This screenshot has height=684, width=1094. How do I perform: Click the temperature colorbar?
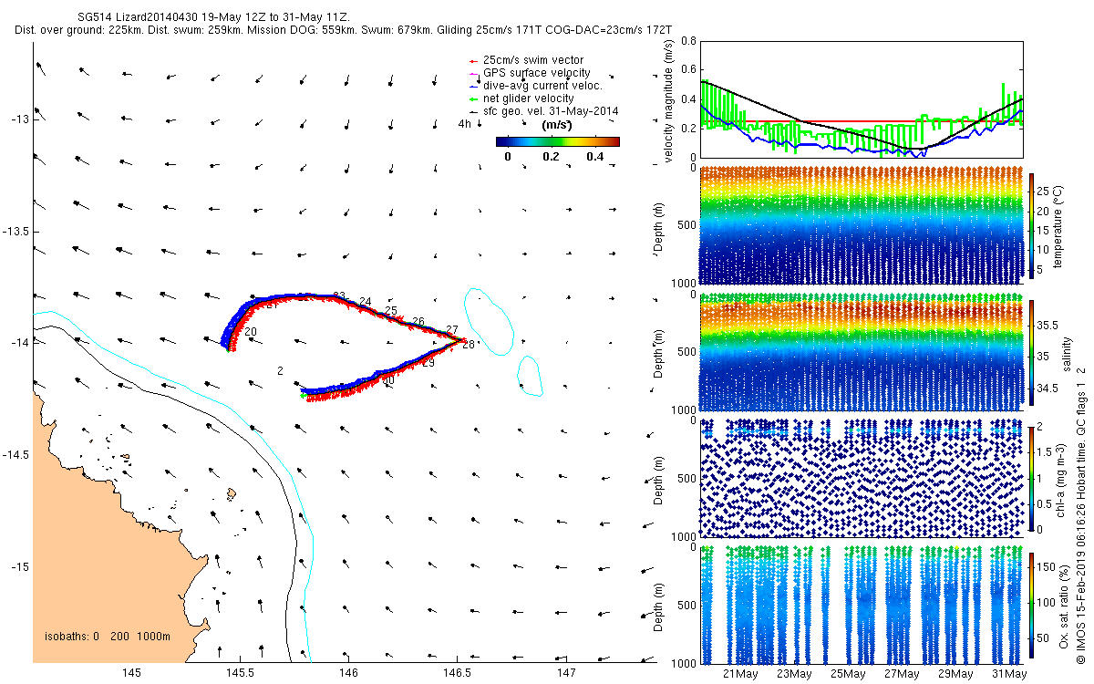[1032, 226]
